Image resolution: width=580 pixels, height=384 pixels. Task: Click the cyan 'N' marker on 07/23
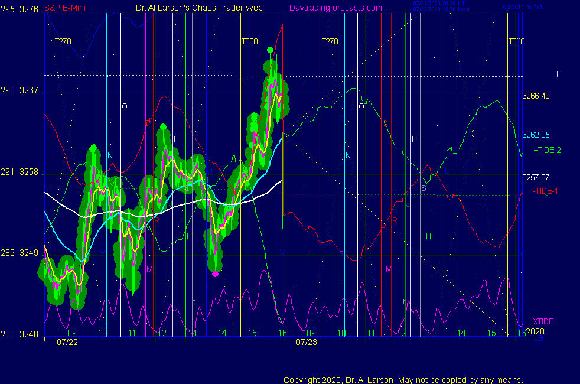(x=348, y=156)
